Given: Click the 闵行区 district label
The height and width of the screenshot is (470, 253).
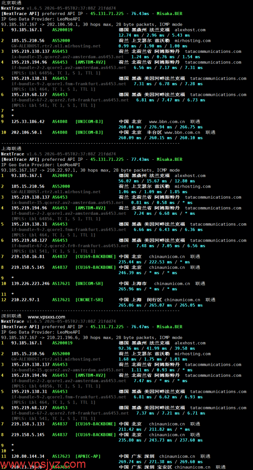Looking at the screenshot, I should [x=154, y=300].
